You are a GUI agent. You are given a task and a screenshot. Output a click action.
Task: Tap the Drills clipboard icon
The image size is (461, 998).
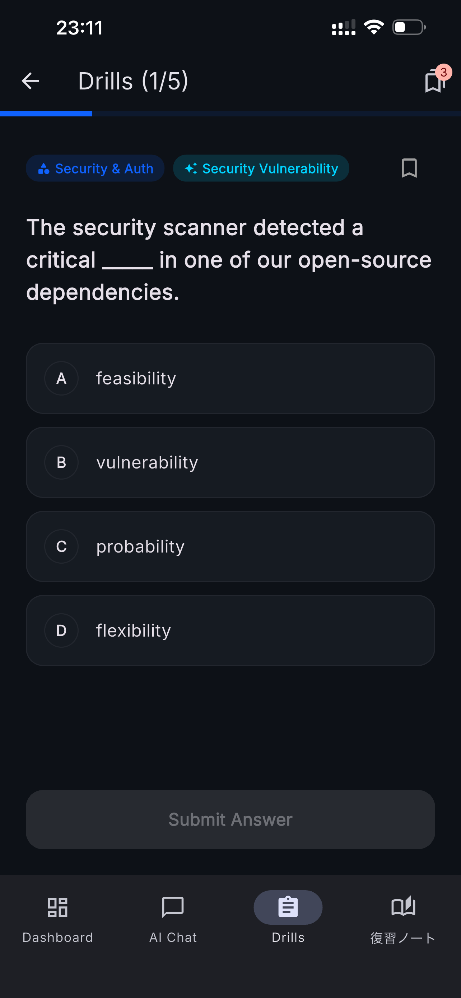(x=288, y=907)
